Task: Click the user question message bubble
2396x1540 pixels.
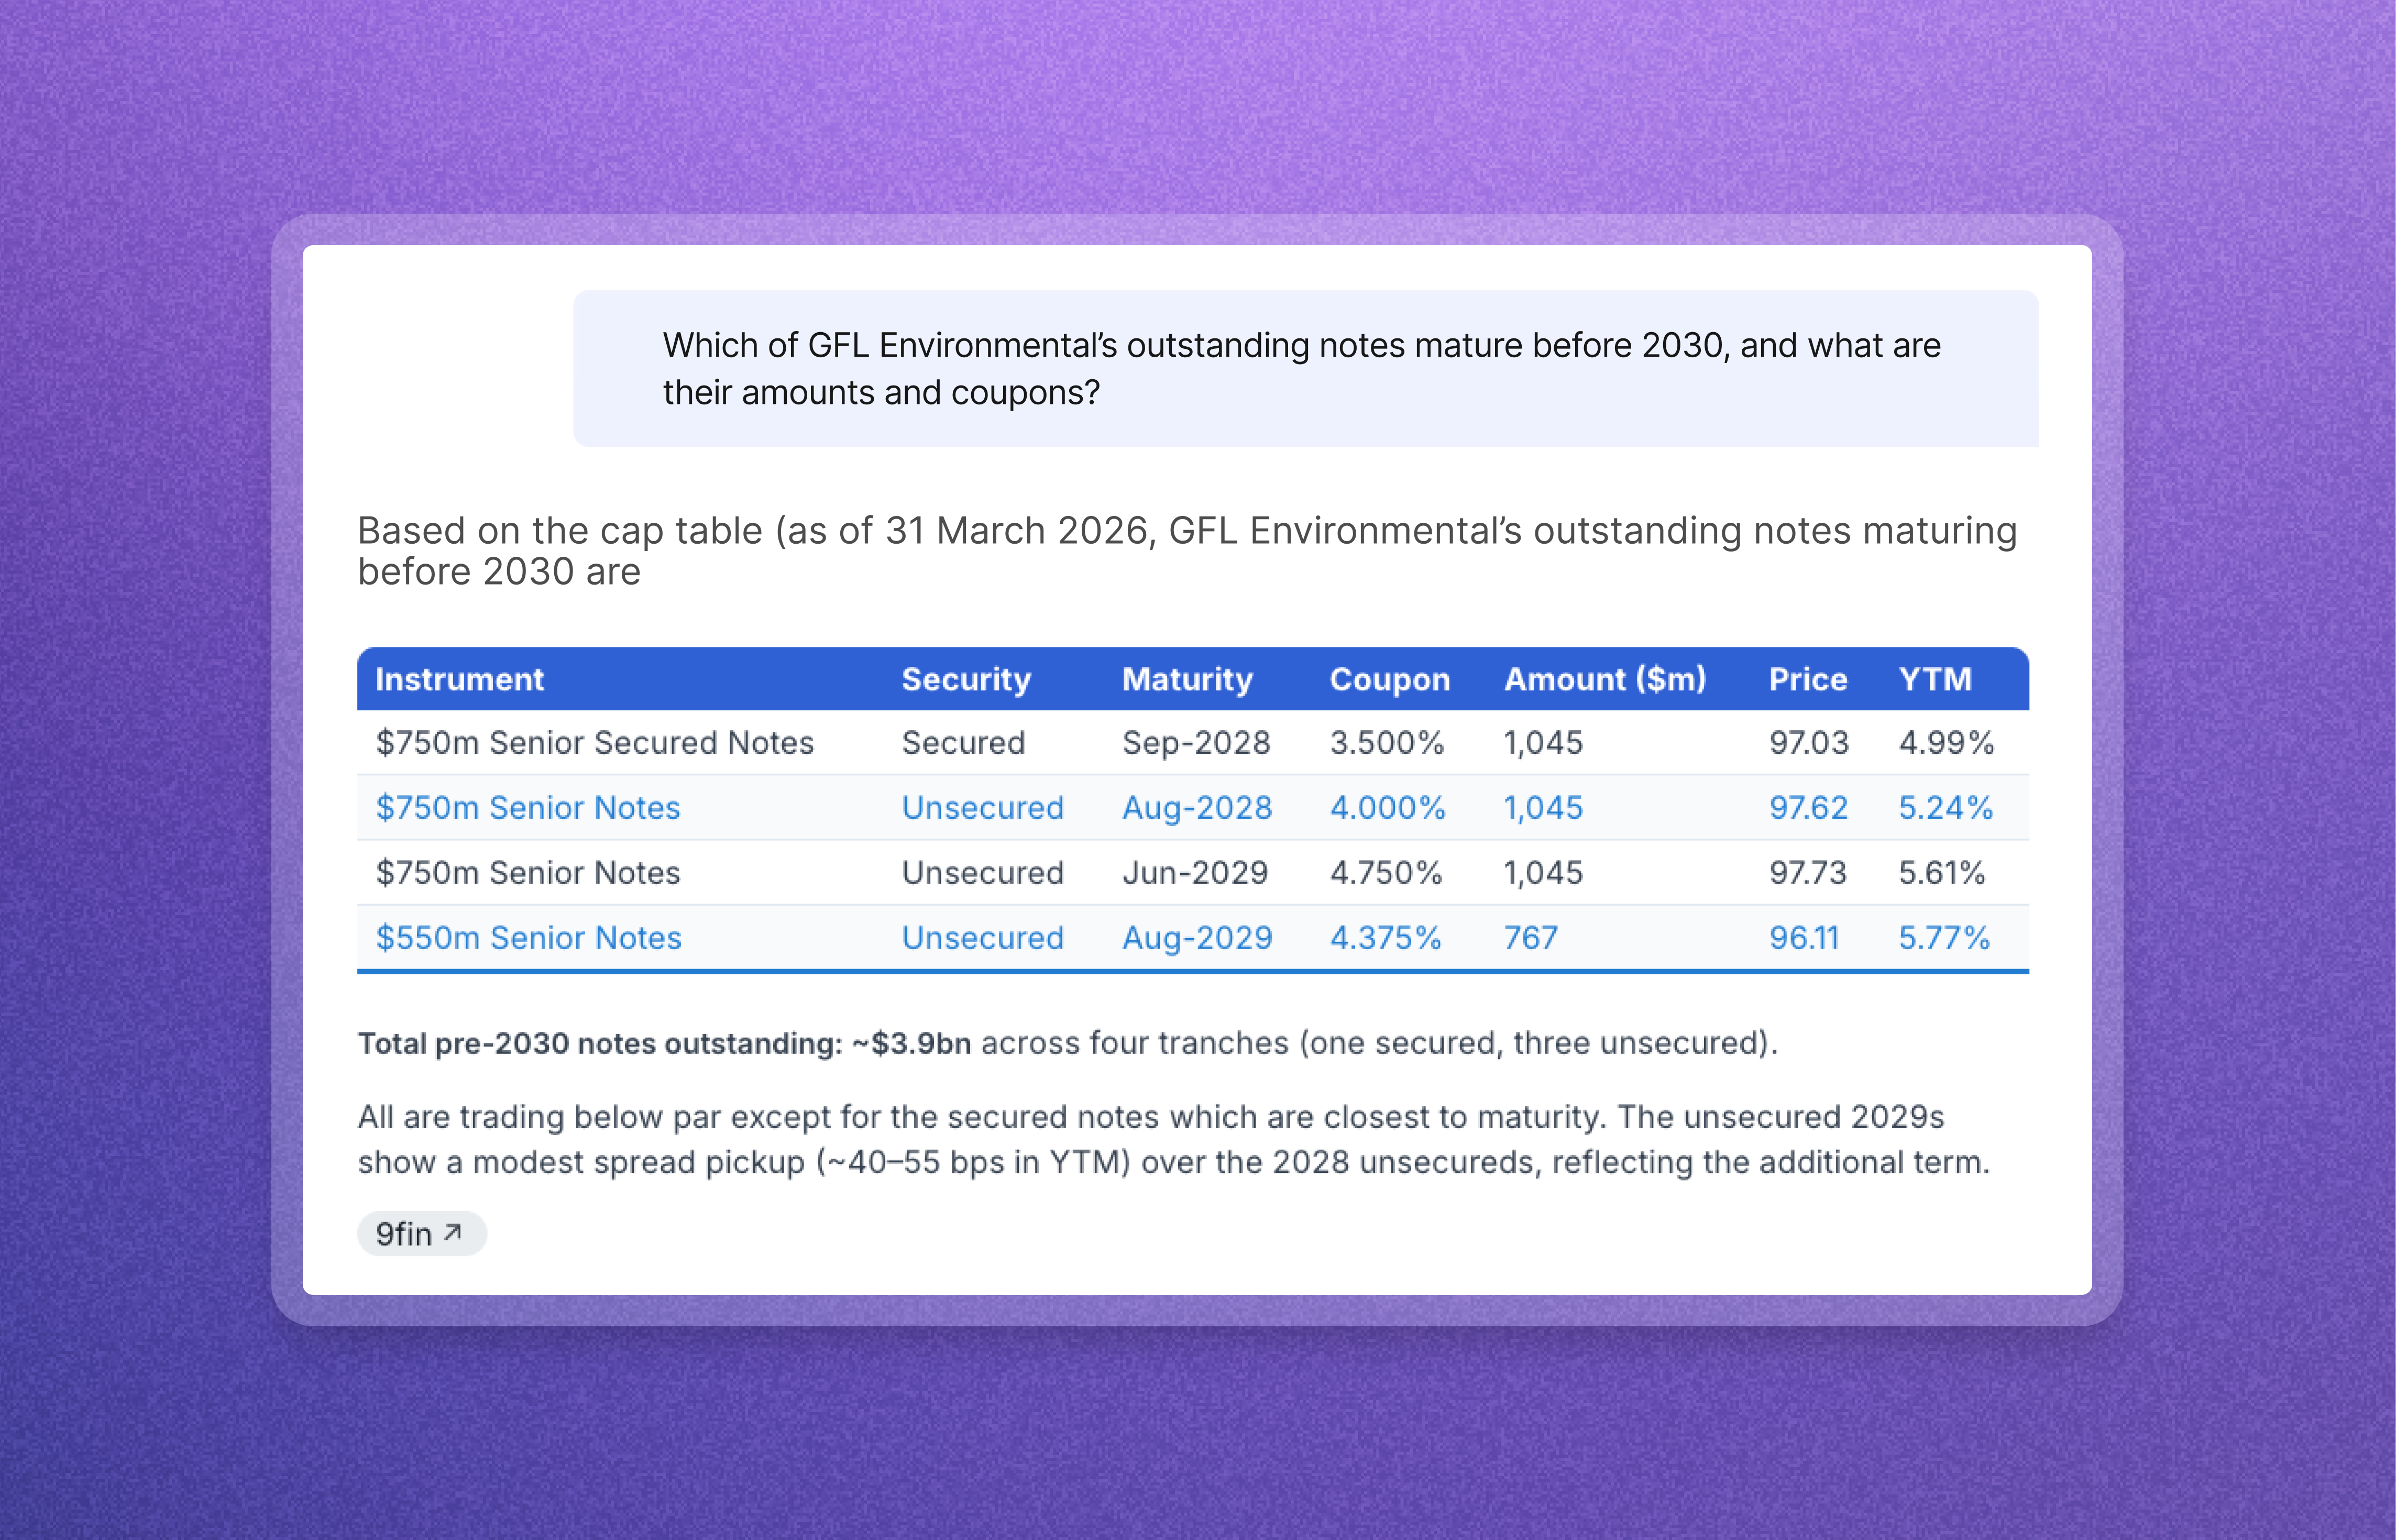Action: pos(1306,368)
